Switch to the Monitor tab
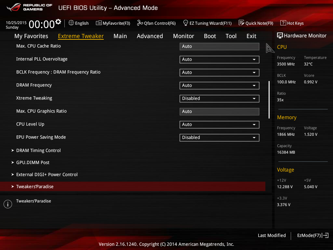The image size is (333, 250). (183, 36)
